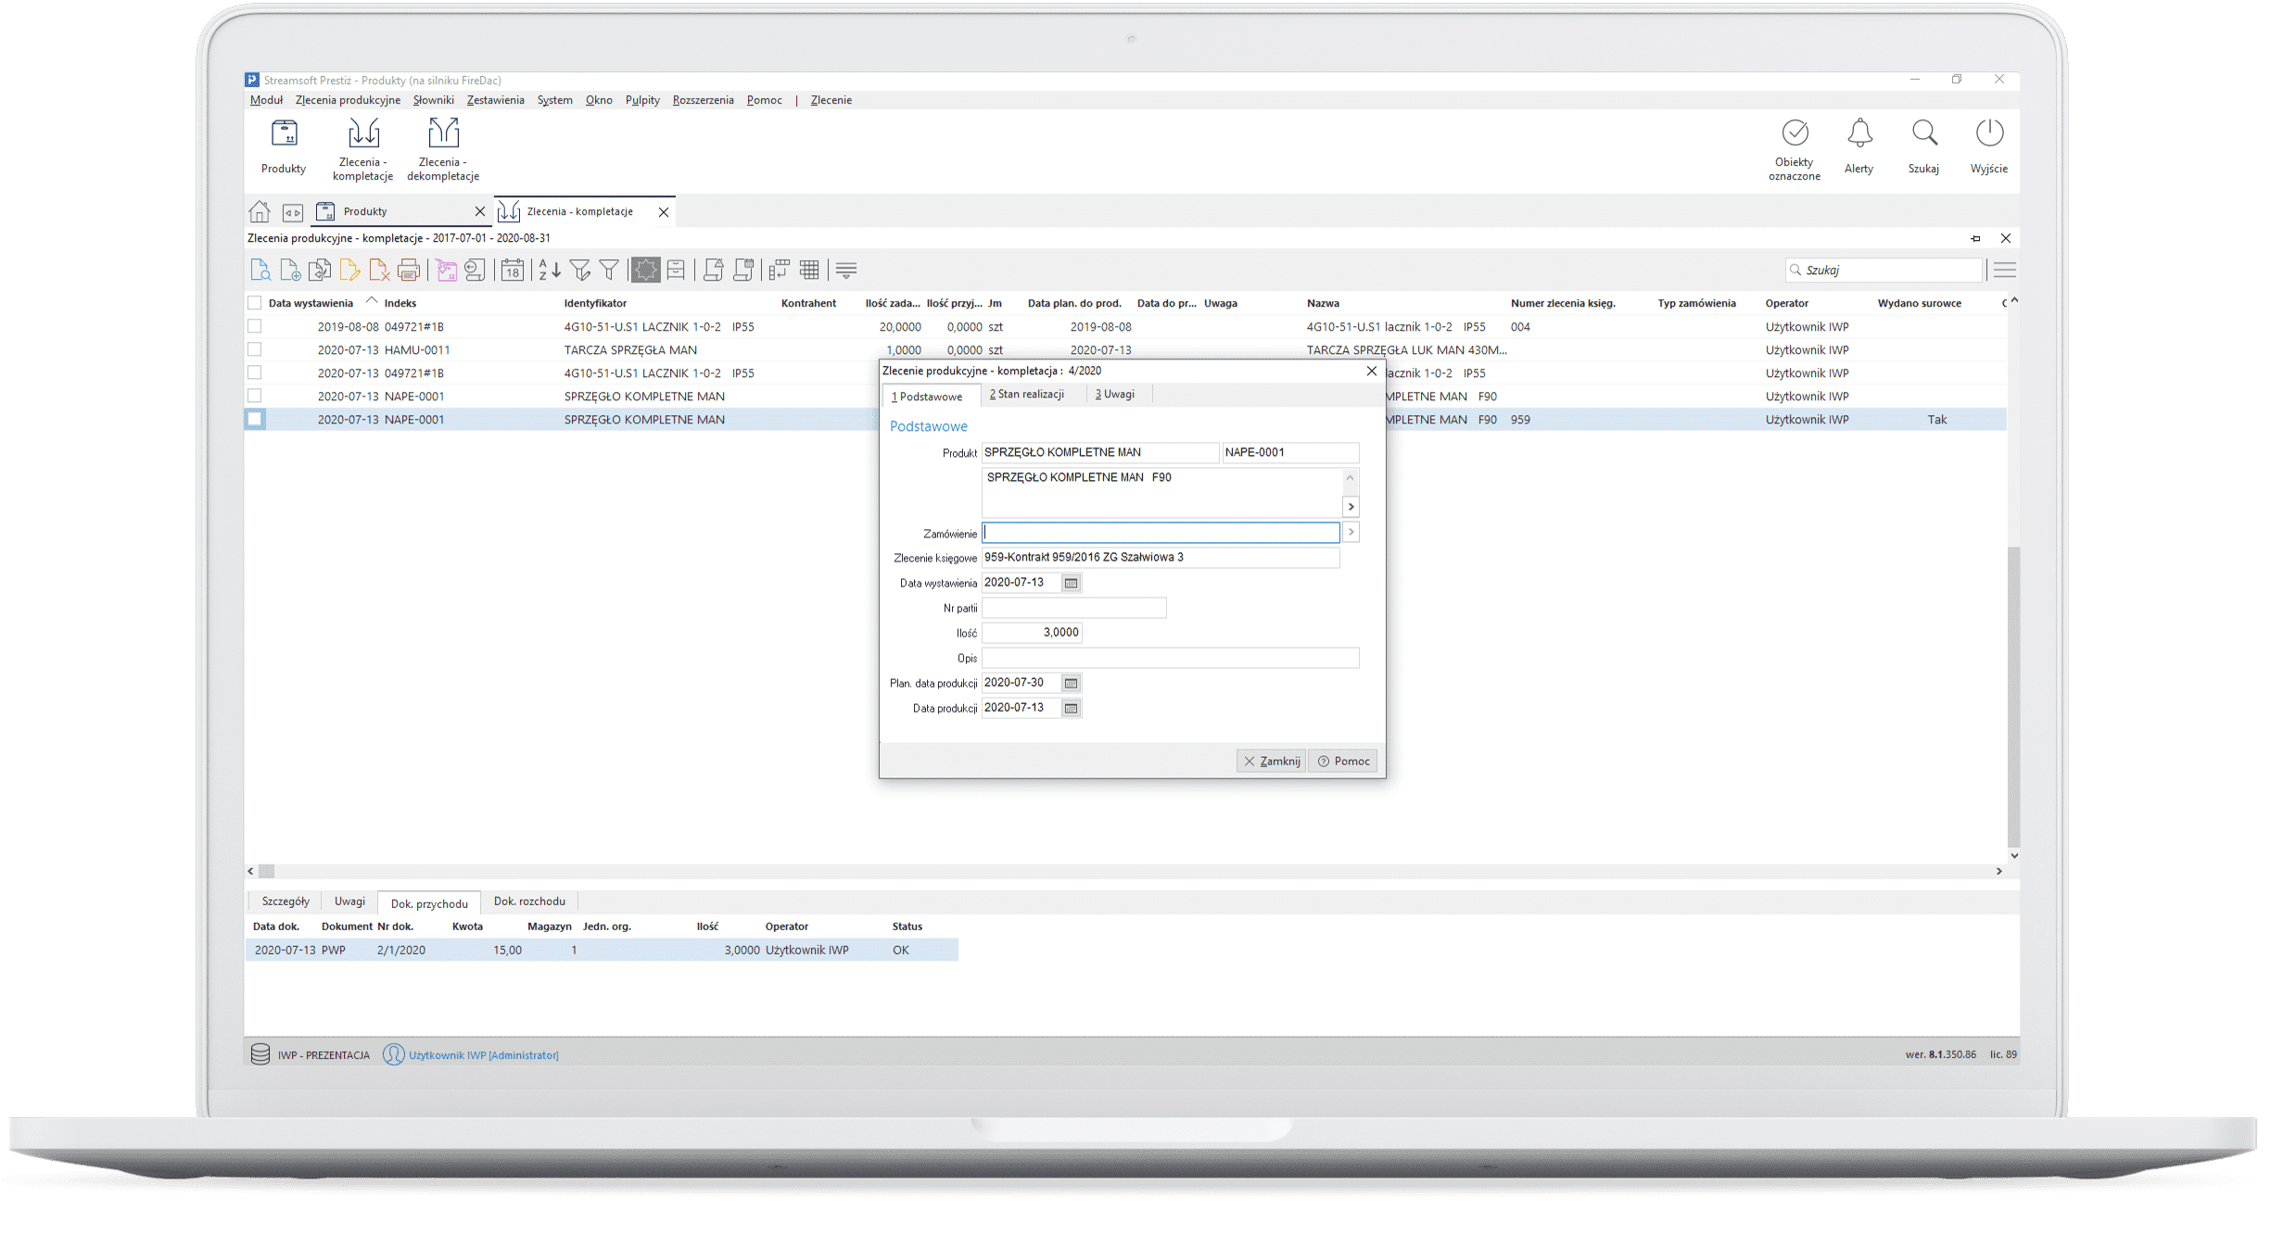The height and width of the screenshot is (1235, 2271).
Task: Click the copy document toolbar icon
Action: pyautogui.click(x=320, y=271)
